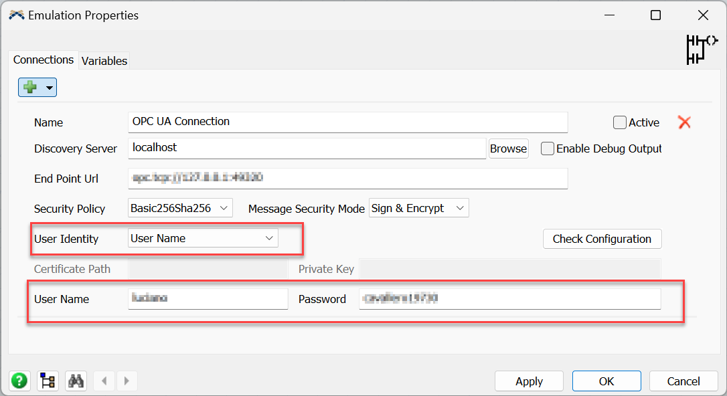This screenshot has width=727, height=396.
Task: Click the next arrow navigation icon
Action: 127,381
